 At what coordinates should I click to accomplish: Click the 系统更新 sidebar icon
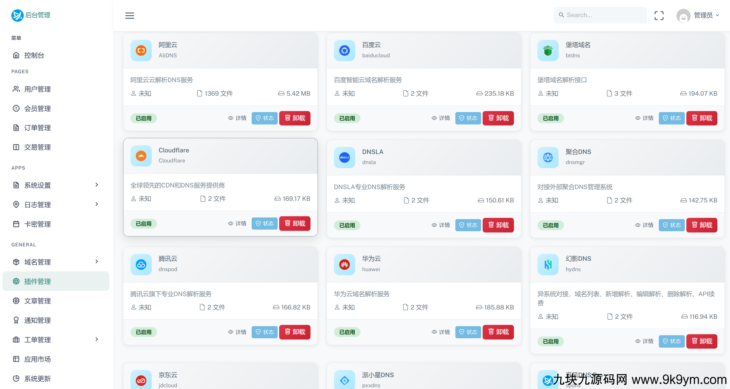click(x=16, y=378)
